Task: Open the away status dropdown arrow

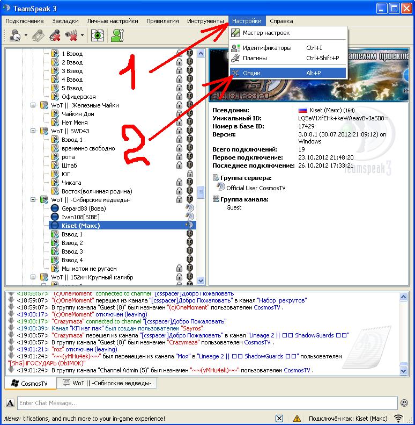Action: pos(26,35)
